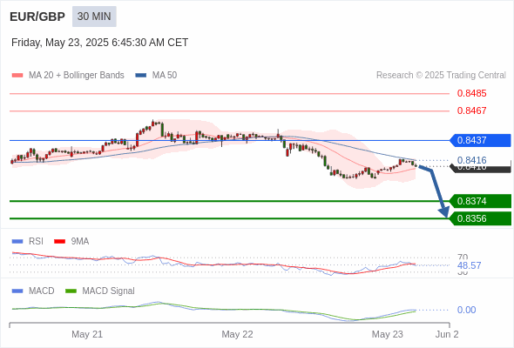Click the 9MA red legend swatch

pos(59,242)
